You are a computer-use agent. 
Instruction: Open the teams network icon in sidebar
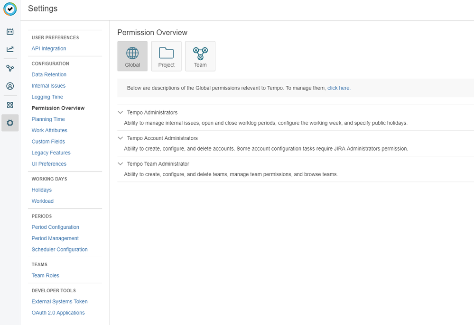[10, 68]
